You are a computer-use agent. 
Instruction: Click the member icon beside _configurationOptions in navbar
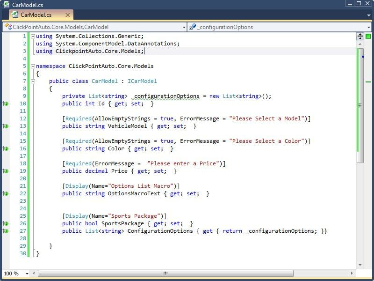[x=192, y=27]
